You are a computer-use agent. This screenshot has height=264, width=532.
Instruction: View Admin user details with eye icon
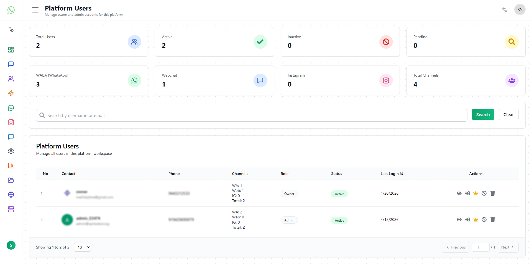pyautogui.click(x=459, y=219)
